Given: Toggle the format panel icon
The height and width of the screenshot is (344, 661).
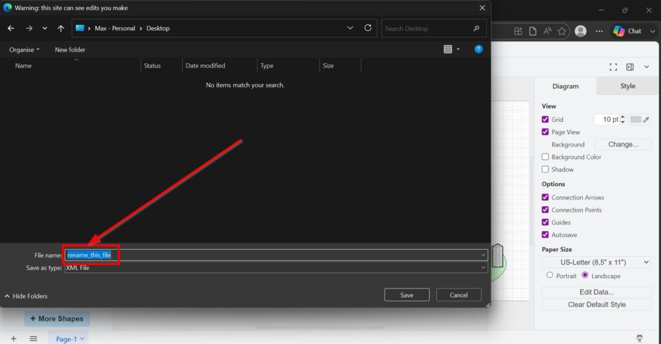Looking at the screenshot, I should pos(630,66).
